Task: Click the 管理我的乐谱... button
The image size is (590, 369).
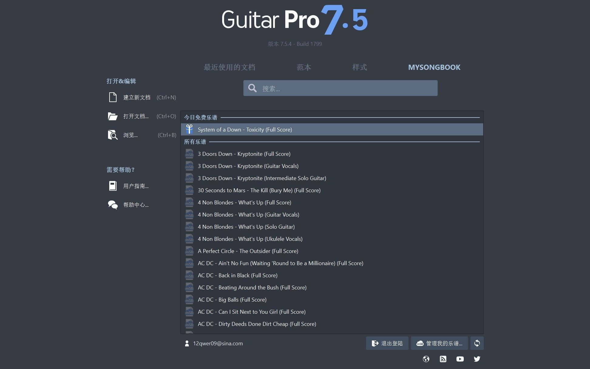Action: [x=439, y=343]
